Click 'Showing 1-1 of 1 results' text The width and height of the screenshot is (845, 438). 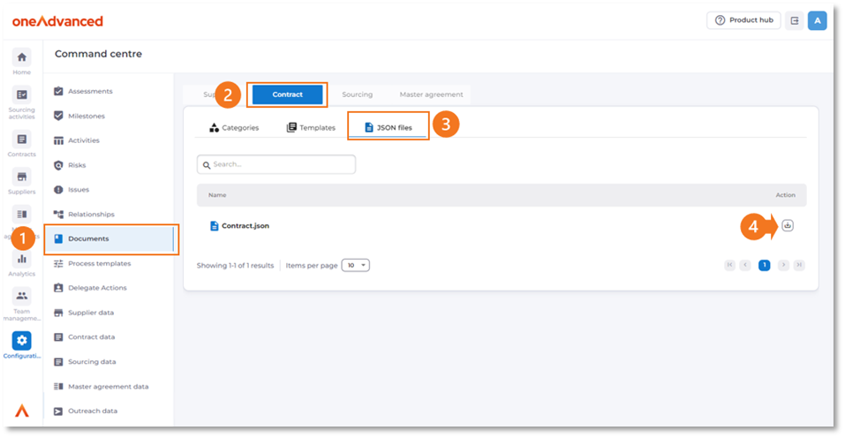click(x=235, y=266)
